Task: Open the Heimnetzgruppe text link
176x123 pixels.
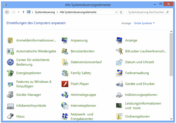Action: pos(83,95)
